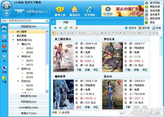The width and height of the screenshot is (164, 117).
Task: Click the 登录 login button
Action: pyautogui.click(x=19, y=11)
